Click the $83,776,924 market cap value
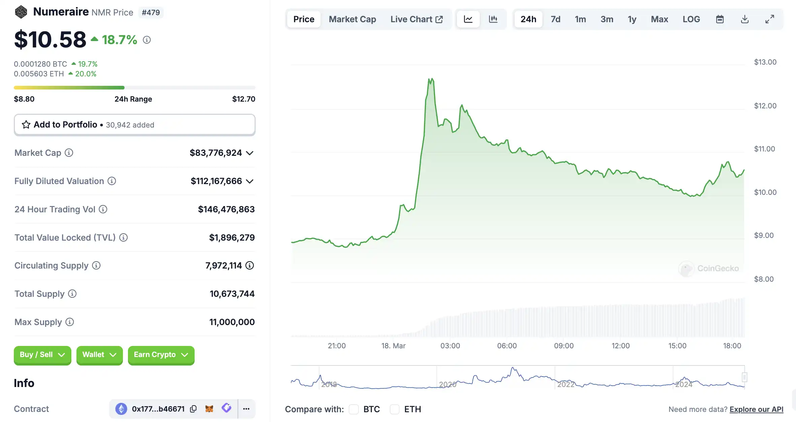This screenshot has width=796, height=422. coord(216,153)
